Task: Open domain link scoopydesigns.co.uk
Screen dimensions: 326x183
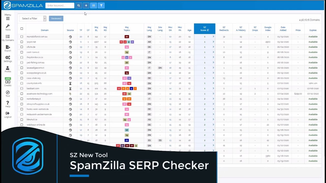Action: tap(36, 73)
